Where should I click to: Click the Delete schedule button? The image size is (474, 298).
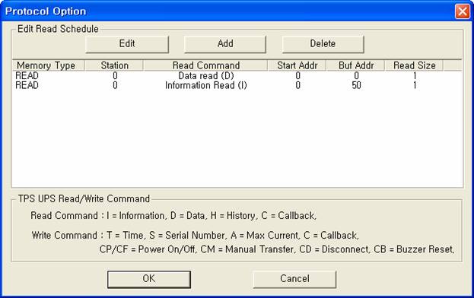(x=323, y=44)
